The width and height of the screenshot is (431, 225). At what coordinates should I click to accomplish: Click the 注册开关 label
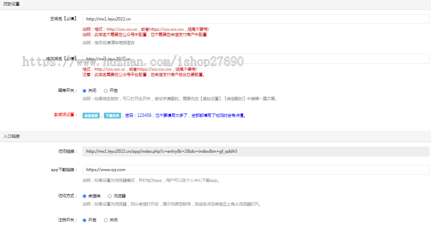click(68, 220)
